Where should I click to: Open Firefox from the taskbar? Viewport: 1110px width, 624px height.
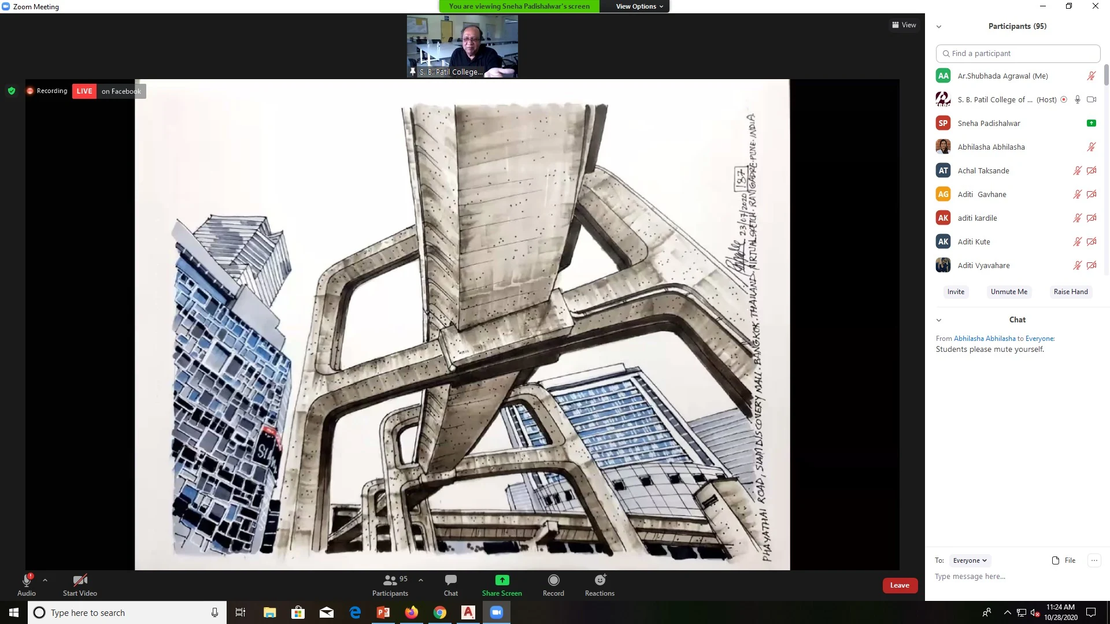[x=412, y=612]
